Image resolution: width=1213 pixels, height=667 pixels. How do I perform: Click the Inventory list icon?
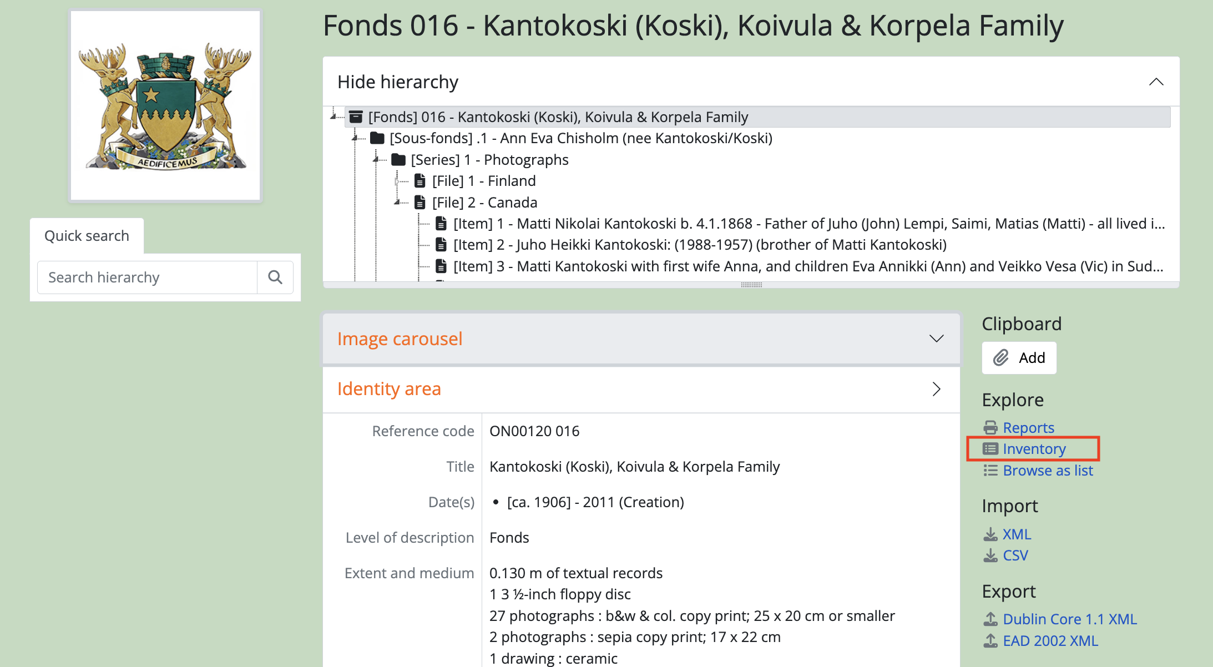click(990, 448)
